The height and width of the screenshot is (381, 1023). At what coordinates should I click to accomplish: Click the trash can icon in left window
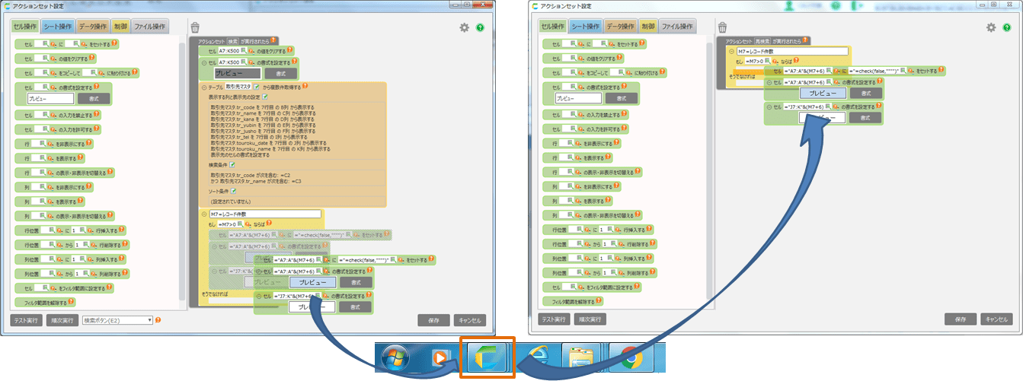(x=195, y=27)
